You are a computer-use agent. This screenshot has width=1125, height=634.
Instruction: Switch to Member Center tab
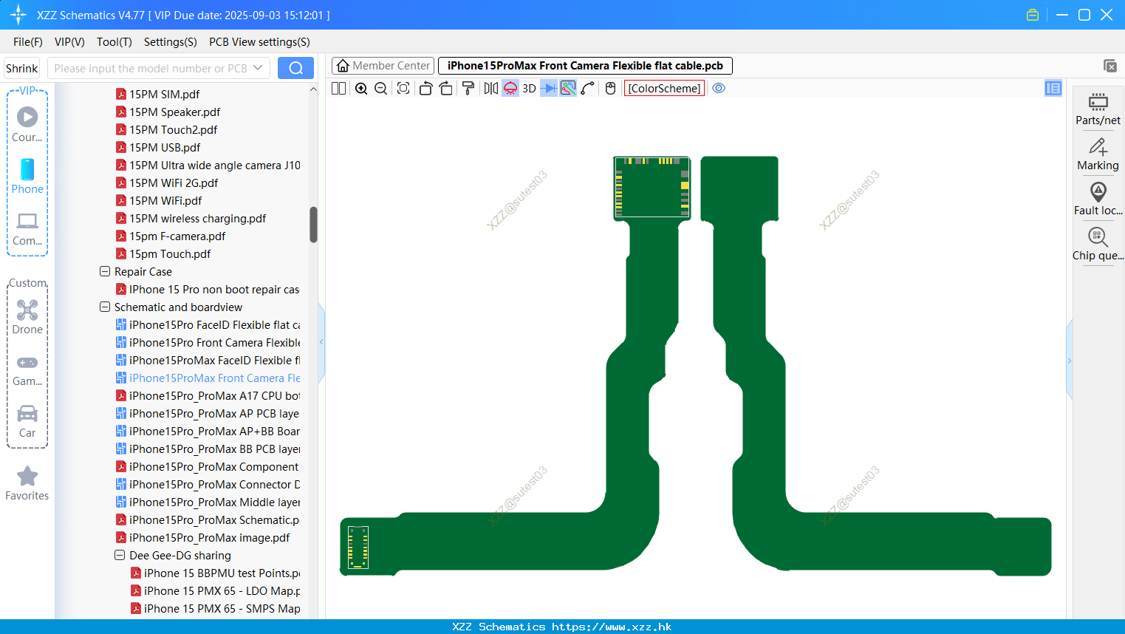pyautogui.click(x=383, y=66)
